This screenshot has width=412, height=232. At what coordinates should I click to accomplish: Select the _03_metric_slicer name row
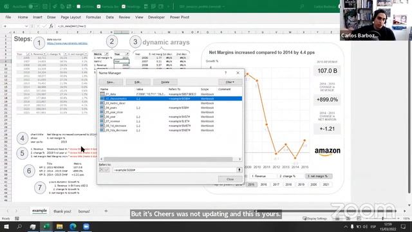point(171,103)
